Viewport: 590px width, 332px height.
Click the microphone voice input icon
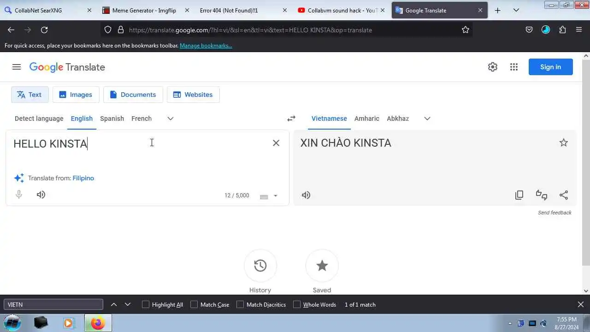(x=19, y=195)
